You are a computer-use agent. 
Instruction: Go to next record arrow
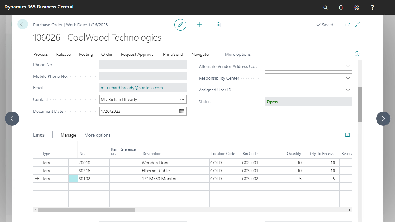click(x=383, y=119)
